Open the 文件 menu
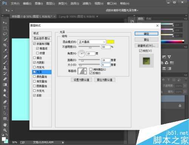The height and width of the screenshot is (145, 189). 15,3
